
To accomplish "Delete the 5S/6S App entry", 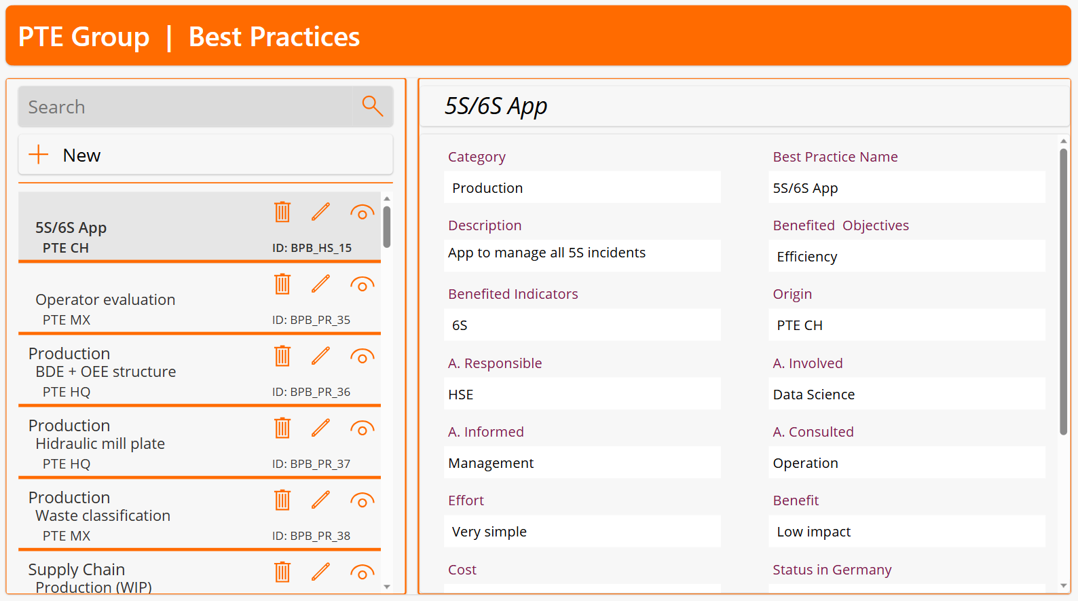I will (282, 212).
